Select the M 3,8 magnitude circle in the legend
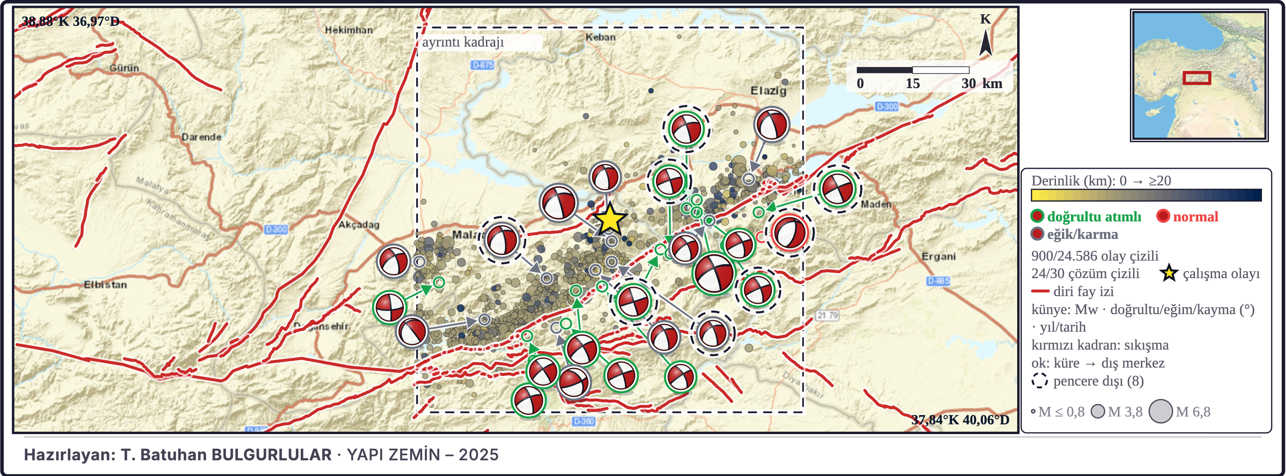The height and width of the screenshot is (476, 1286). pyautogui.click(x=1098, y=412)
